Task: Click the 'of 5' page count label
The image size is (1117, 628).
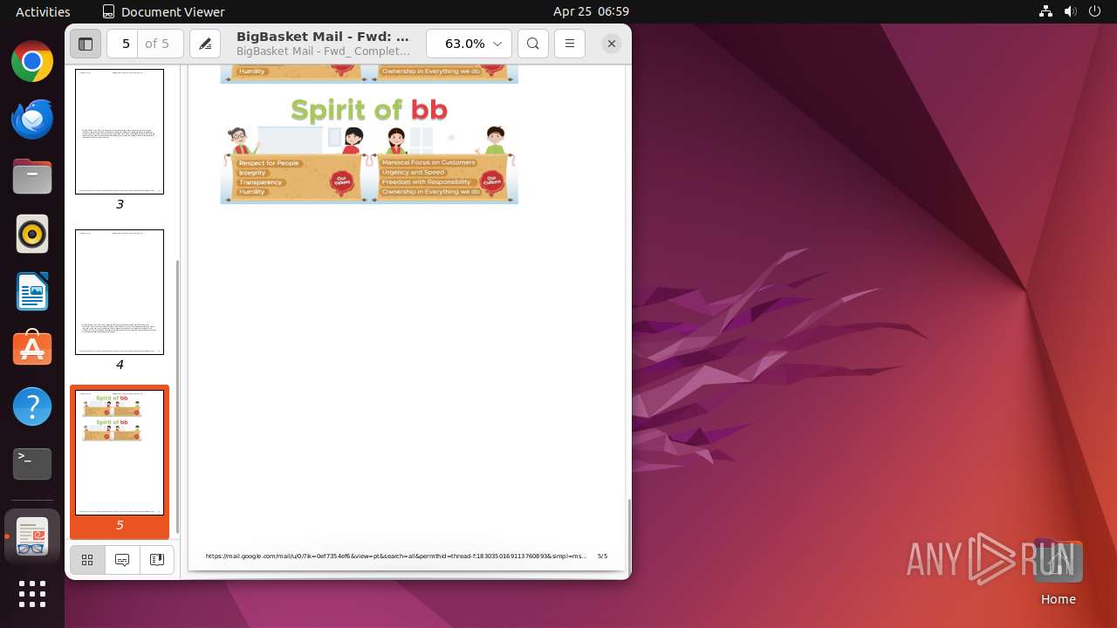Action: 157,44
